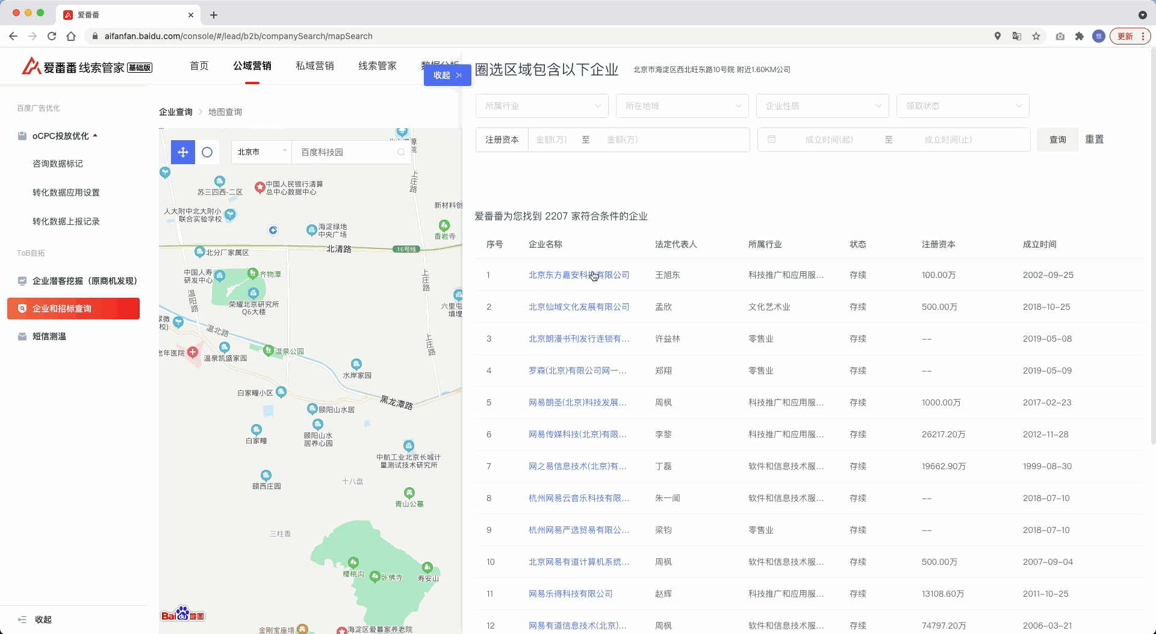Open company 网易传媒科技(北京)有限…
Screen dimensions: 1156x634
tap(578, 434)
